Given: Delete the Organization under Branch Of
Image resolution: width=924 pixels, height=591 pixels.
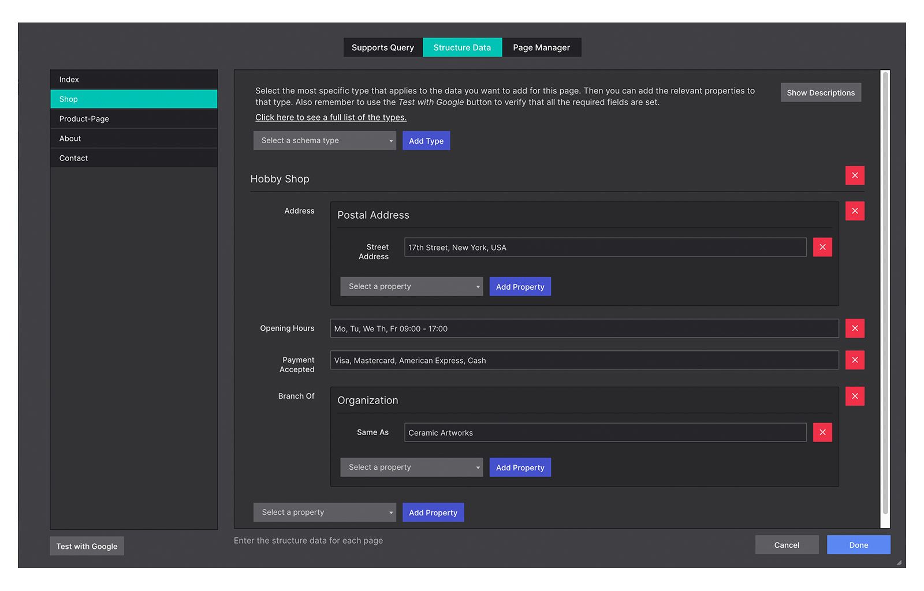Looking at the screenshot, I should [x=855, y=396].
